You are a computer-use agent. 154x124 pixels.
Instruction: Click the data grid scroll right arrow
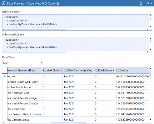[x=148, y=122]
